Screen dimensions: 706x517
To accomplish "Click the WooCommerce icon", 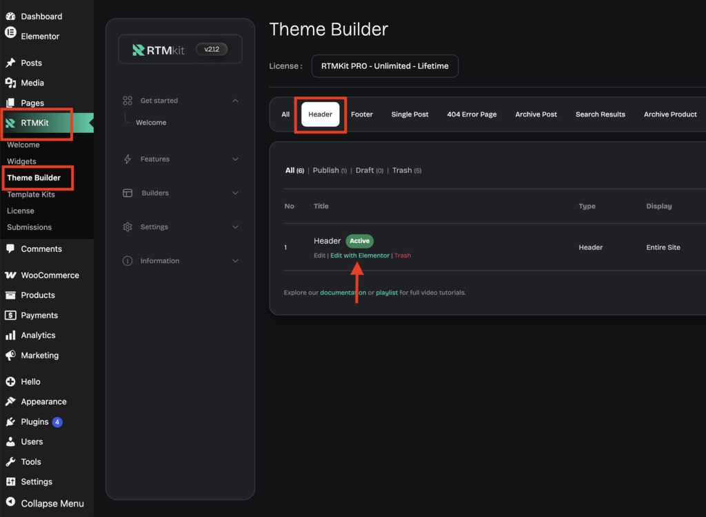I will 10,275.
